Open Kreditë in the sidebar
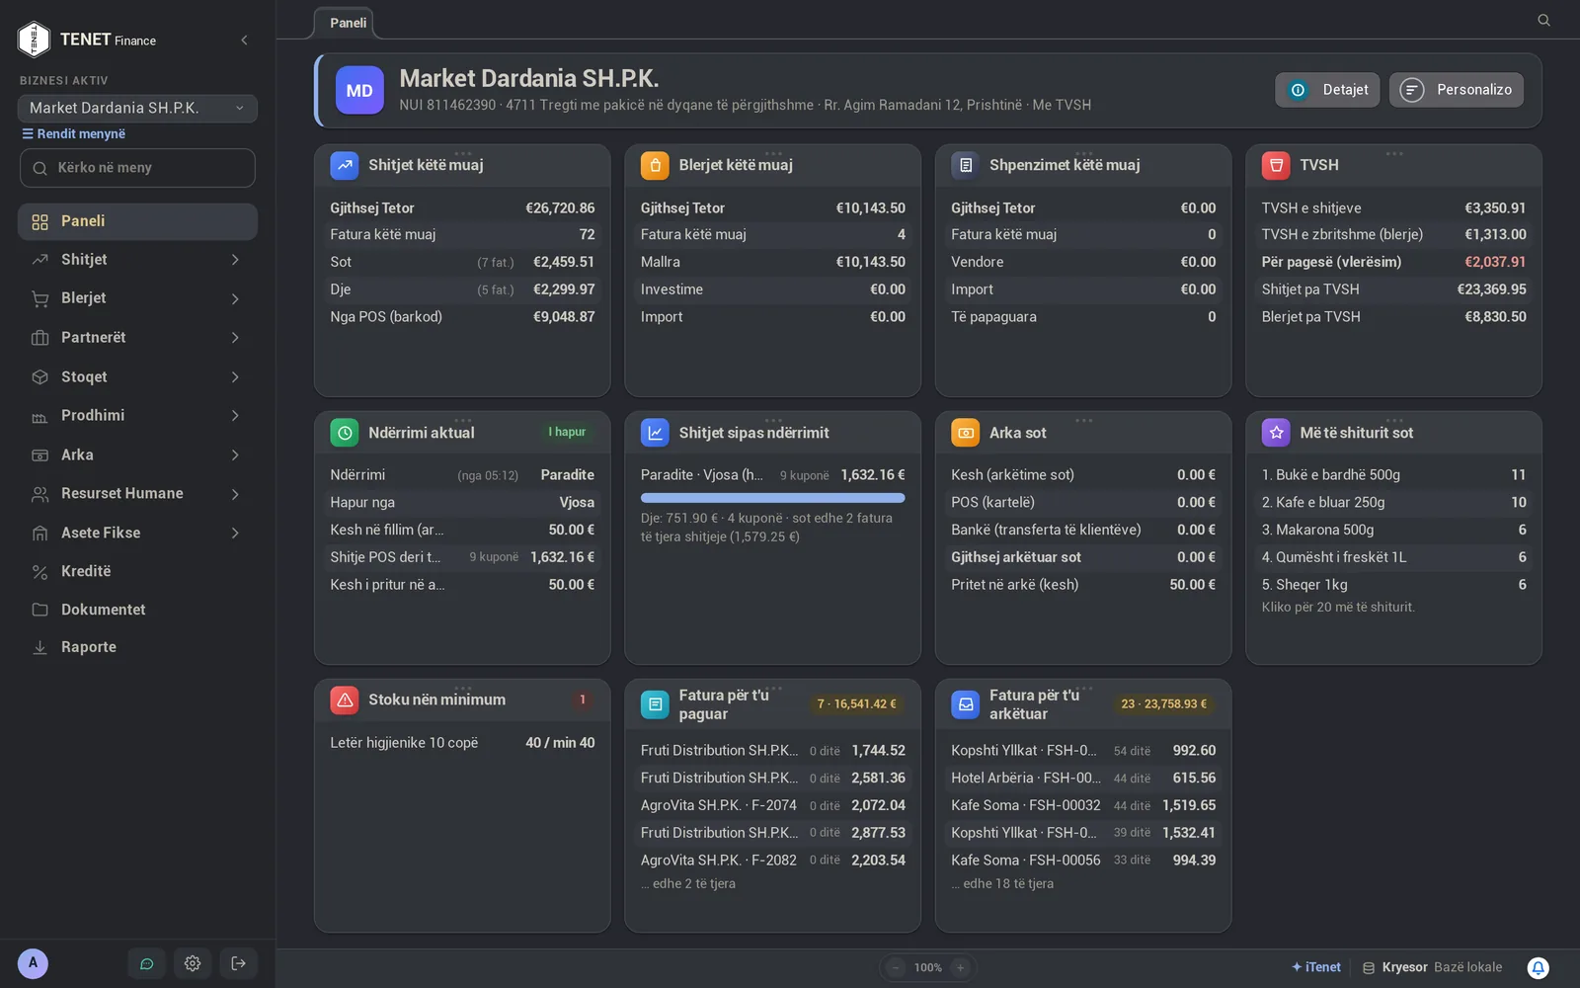Image resolution: width=1580 pixels, height=988 pixels. 137,571
